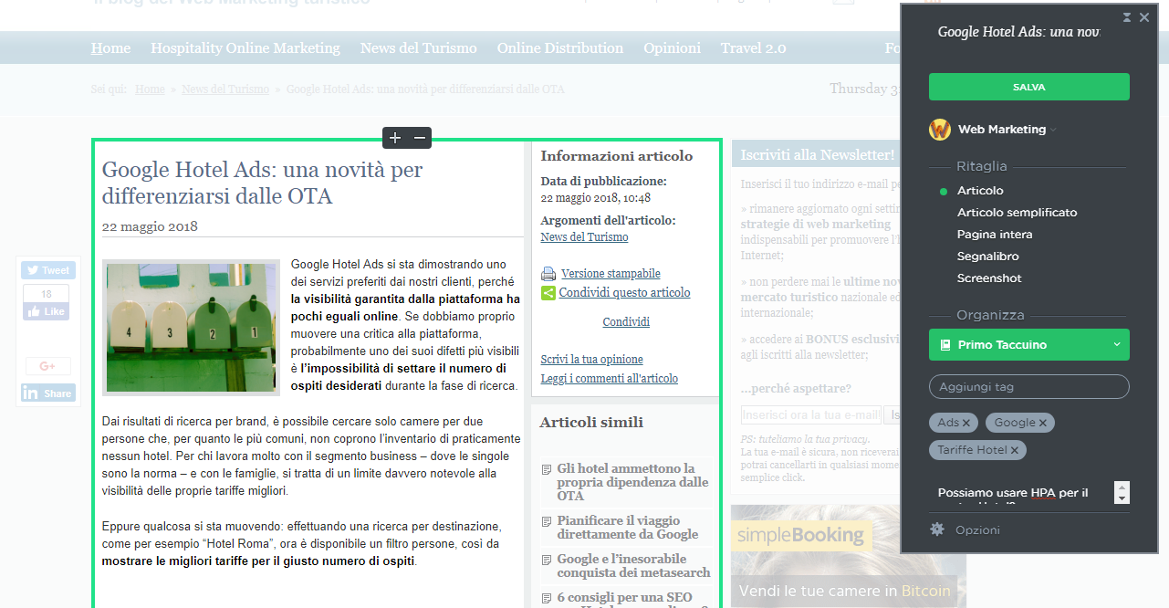Click Scrivi la tua opinione link
Image resolution: width=1169 pixels, height=608 pixels.
pos(591,360)
